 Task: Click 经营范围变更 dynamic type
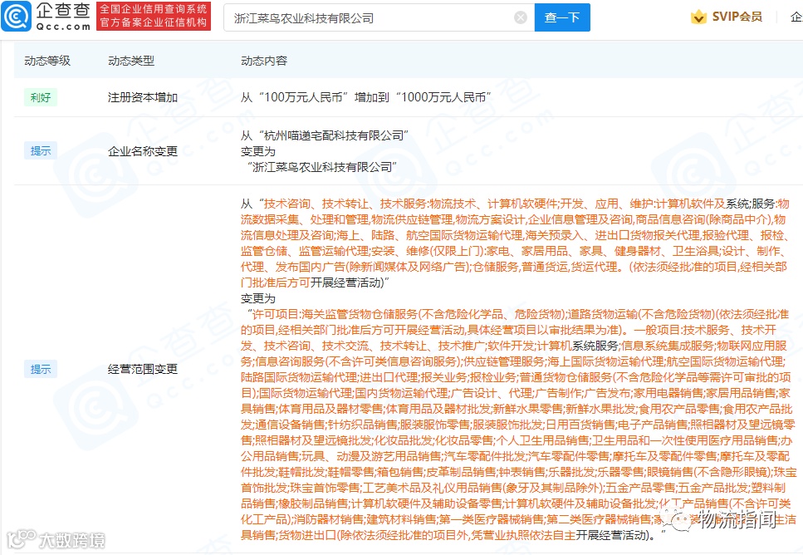click(142, 369)
